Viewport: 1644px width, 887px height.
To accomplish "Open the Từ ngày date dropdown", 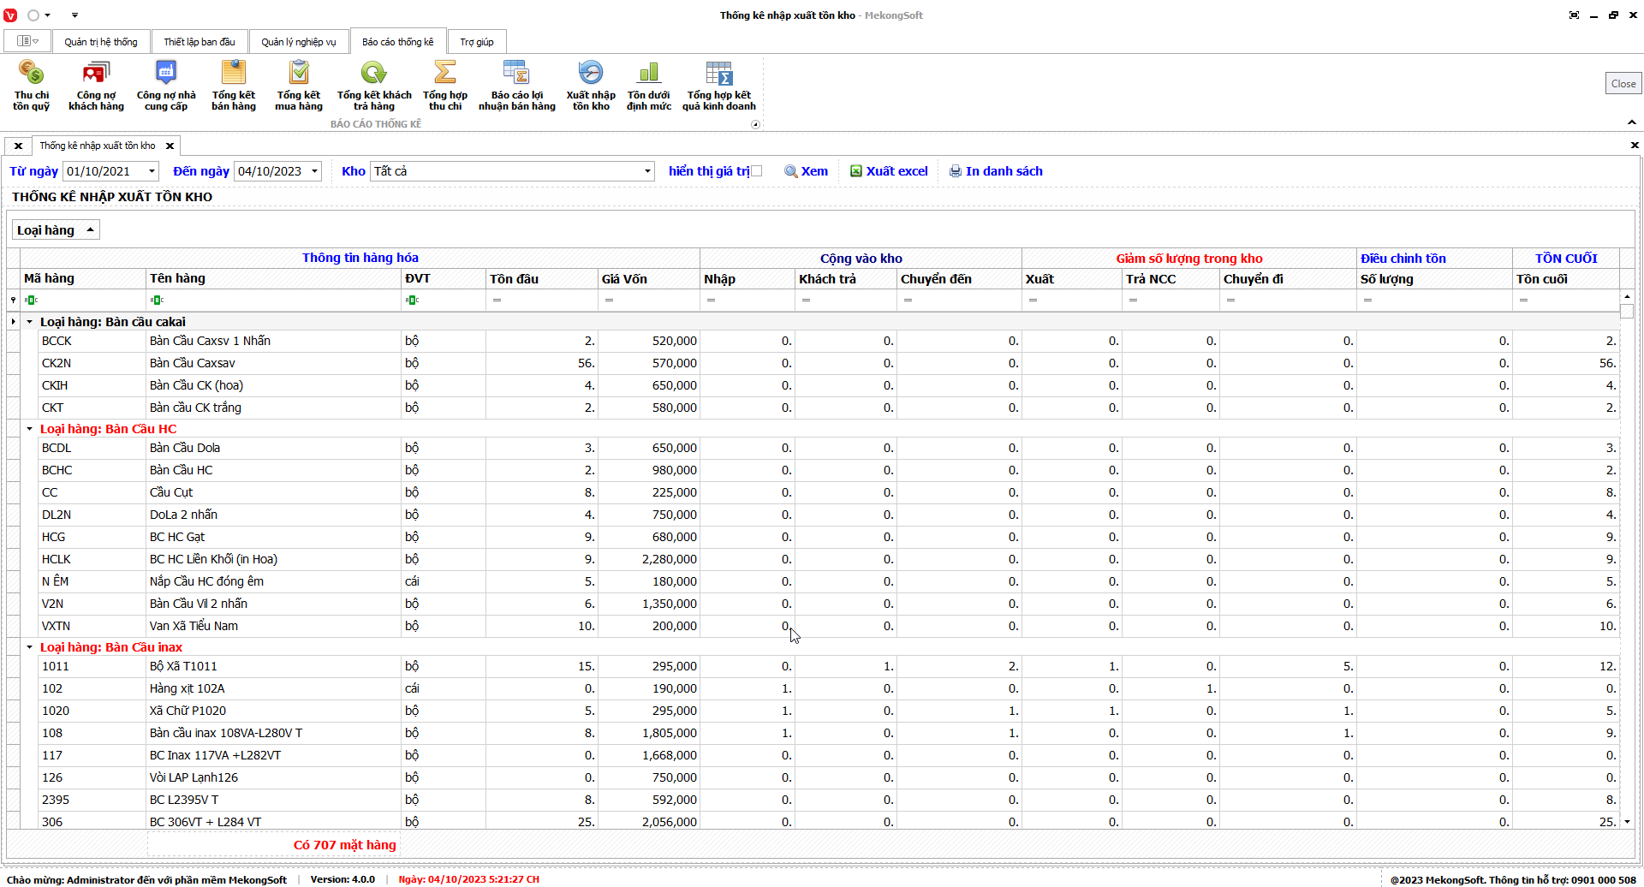I will tap(152, 171).
